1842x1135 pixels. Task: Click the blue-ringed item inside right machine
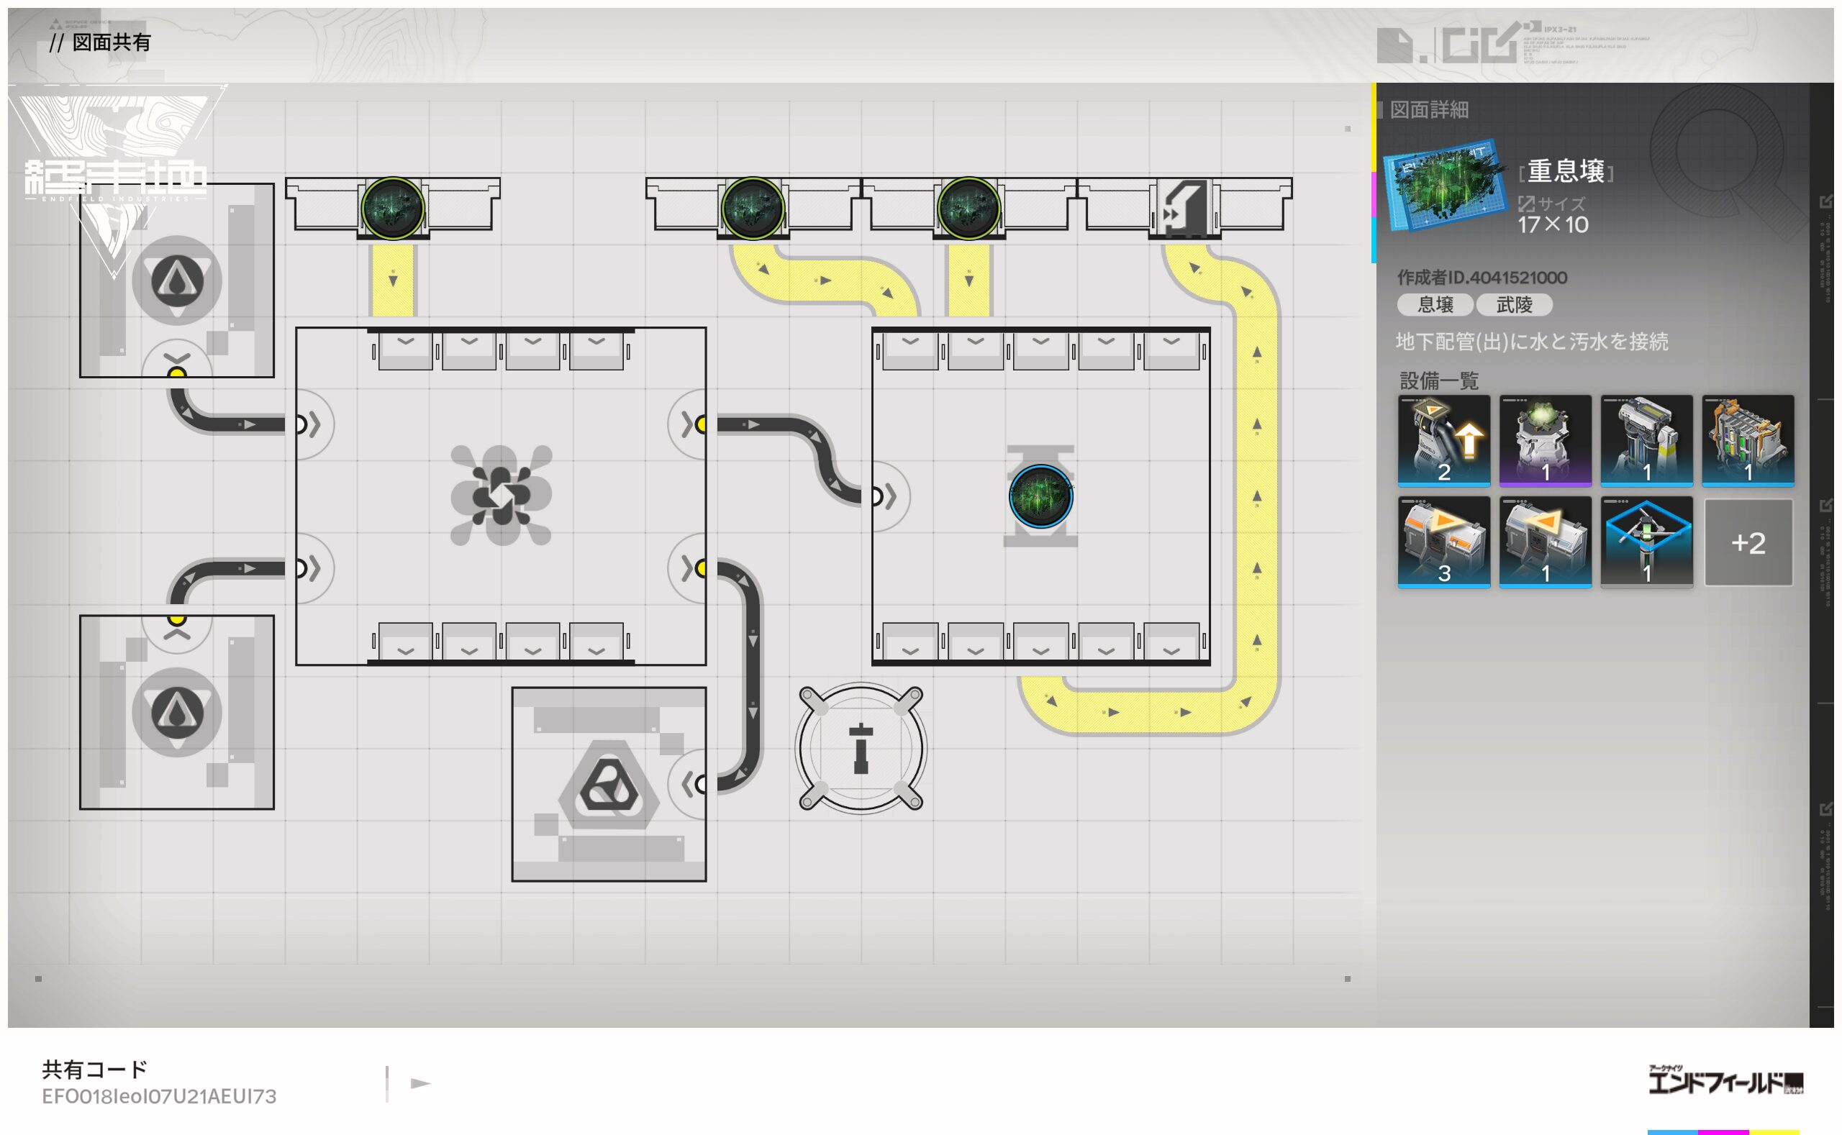(x=1040, y=496)
